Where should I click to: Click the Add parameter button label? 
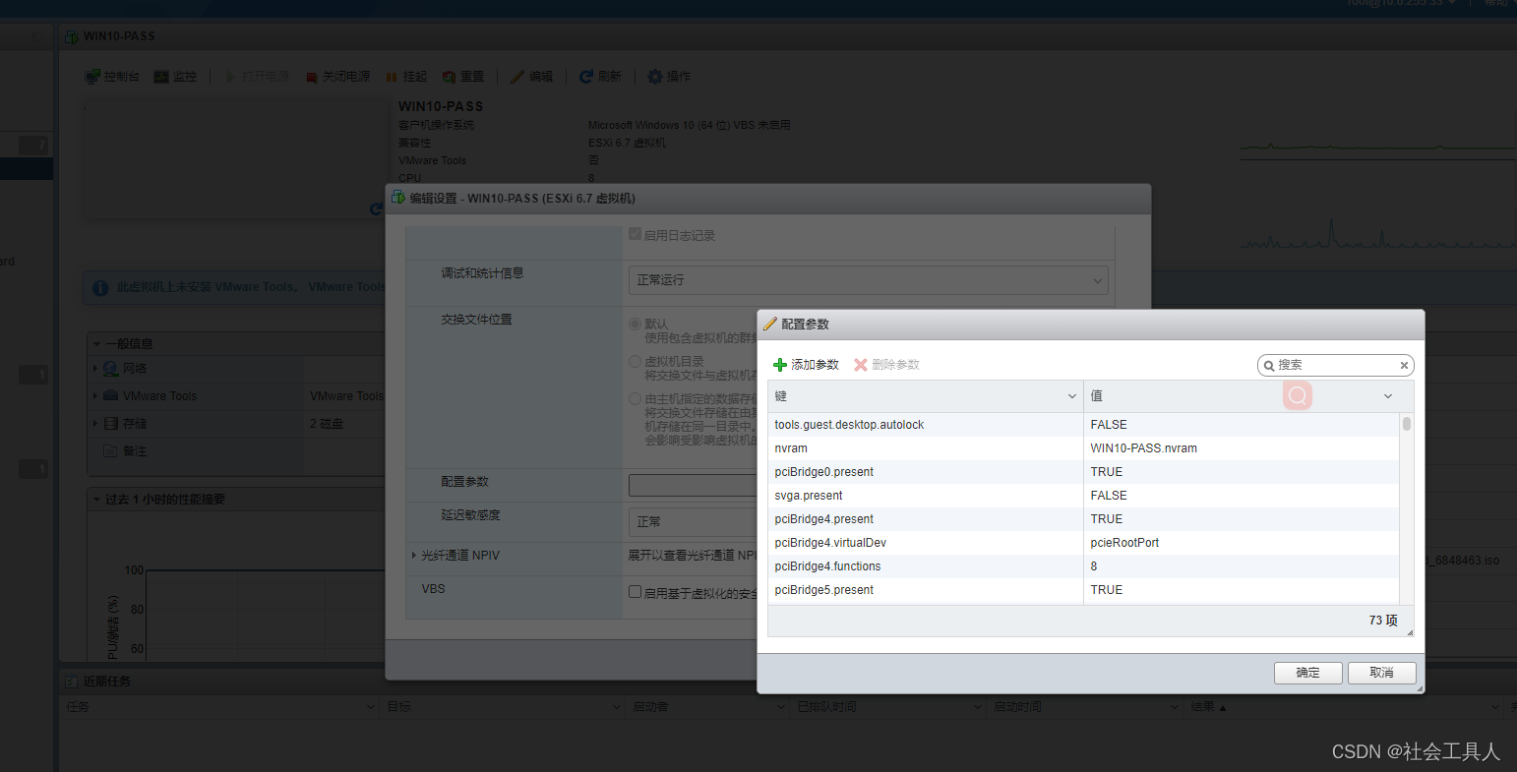pyautogui.click(x=816, y=365)
